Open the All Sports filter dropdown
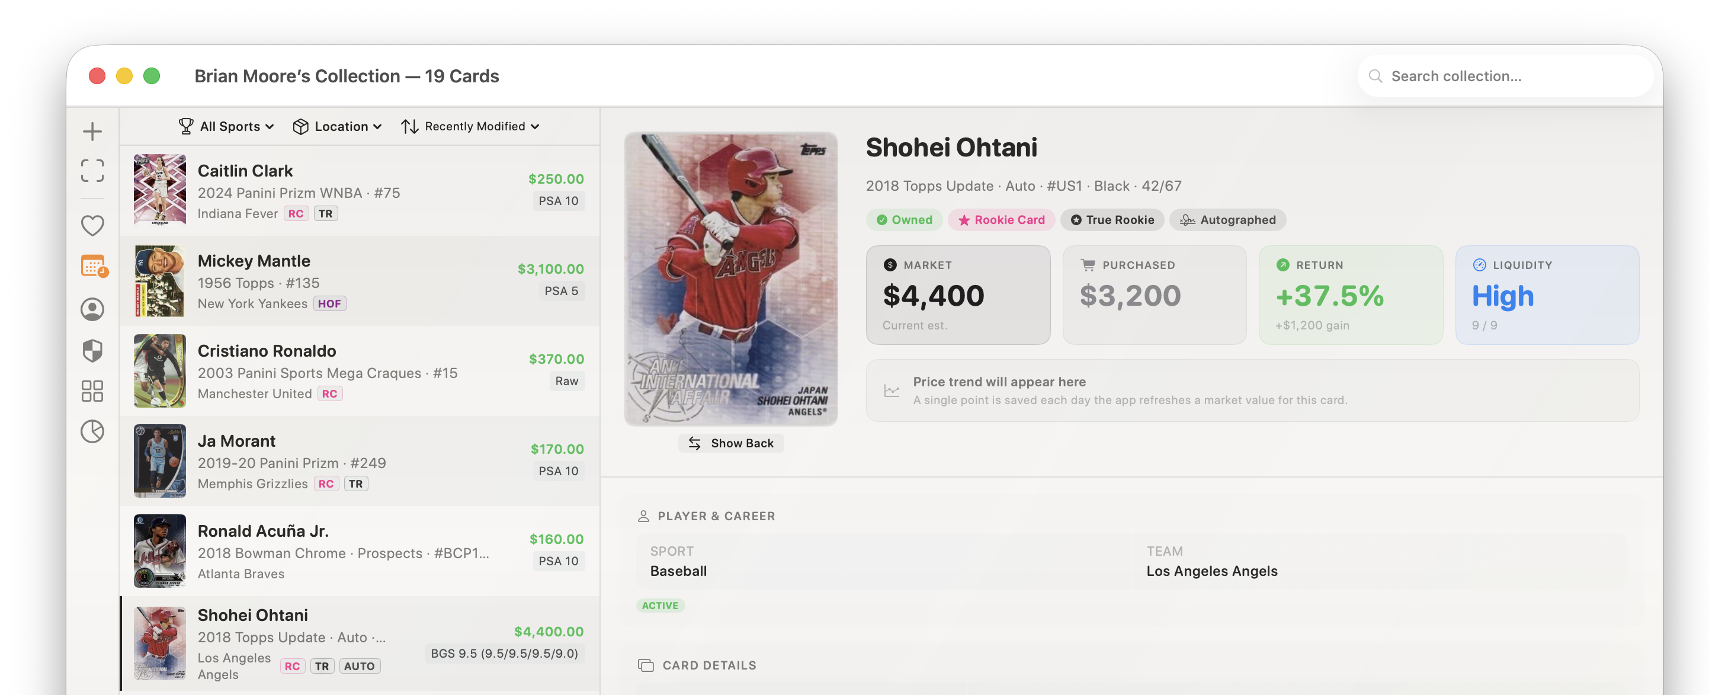 (226, 126)
